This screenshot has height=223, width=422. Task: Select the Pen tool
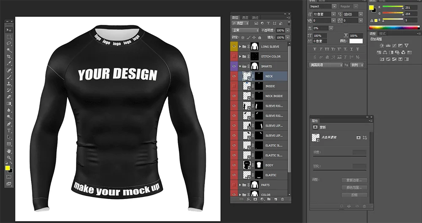(x=9, y=124)
